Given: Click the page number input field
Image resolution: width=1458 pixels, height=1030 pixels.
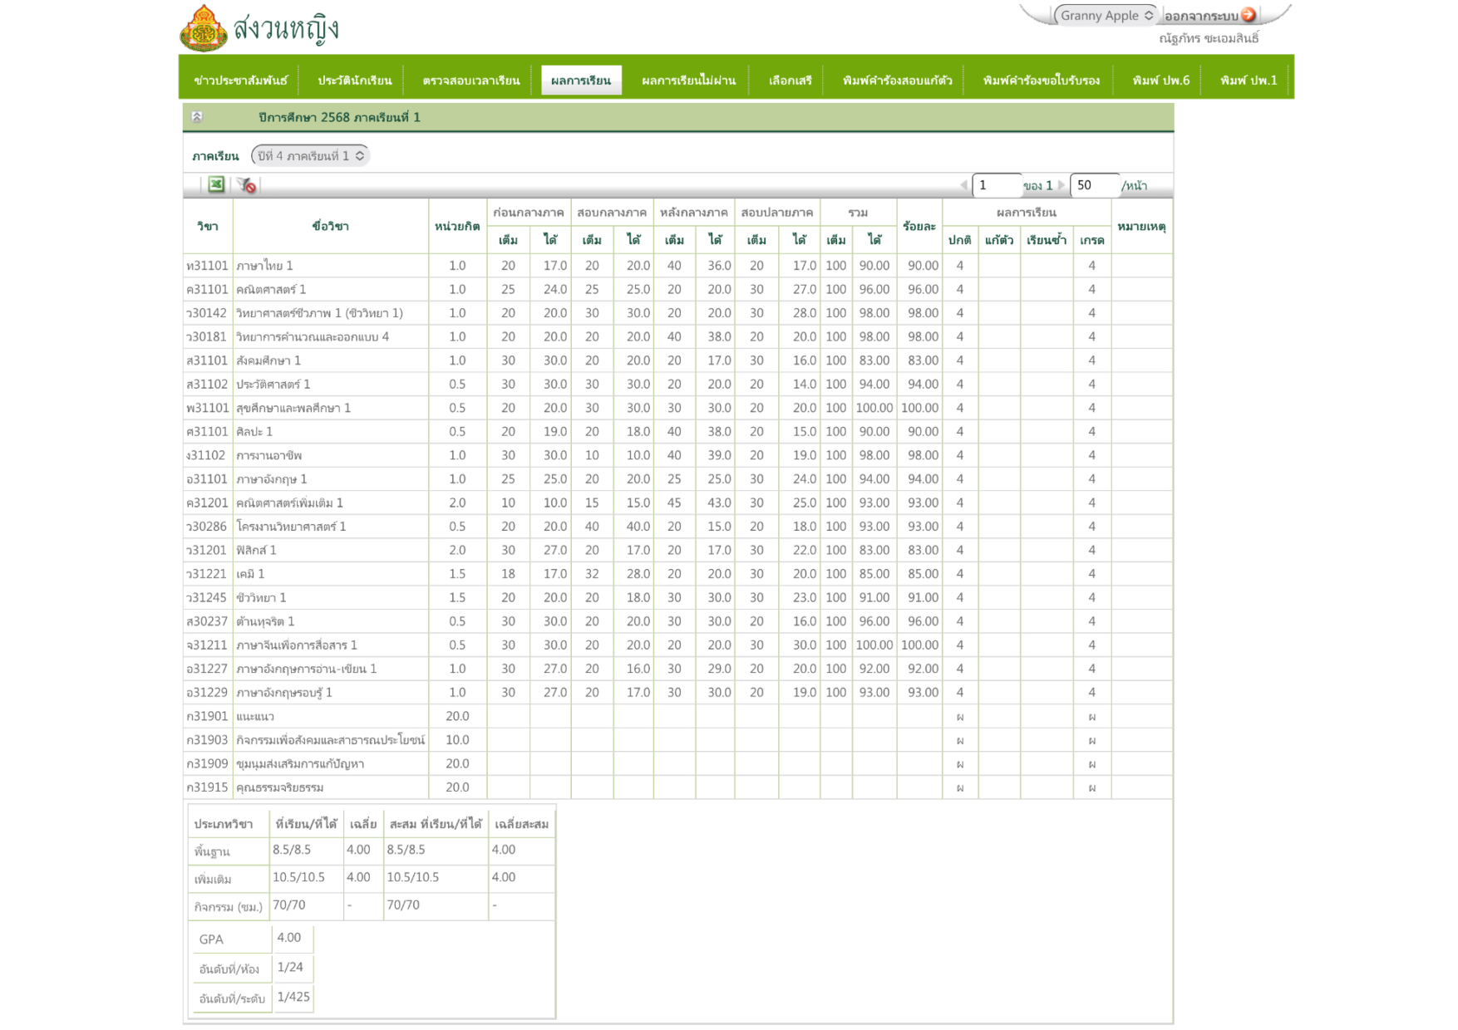Looking at the screenshot, I should pyautogui.click(x=996, y=185).
